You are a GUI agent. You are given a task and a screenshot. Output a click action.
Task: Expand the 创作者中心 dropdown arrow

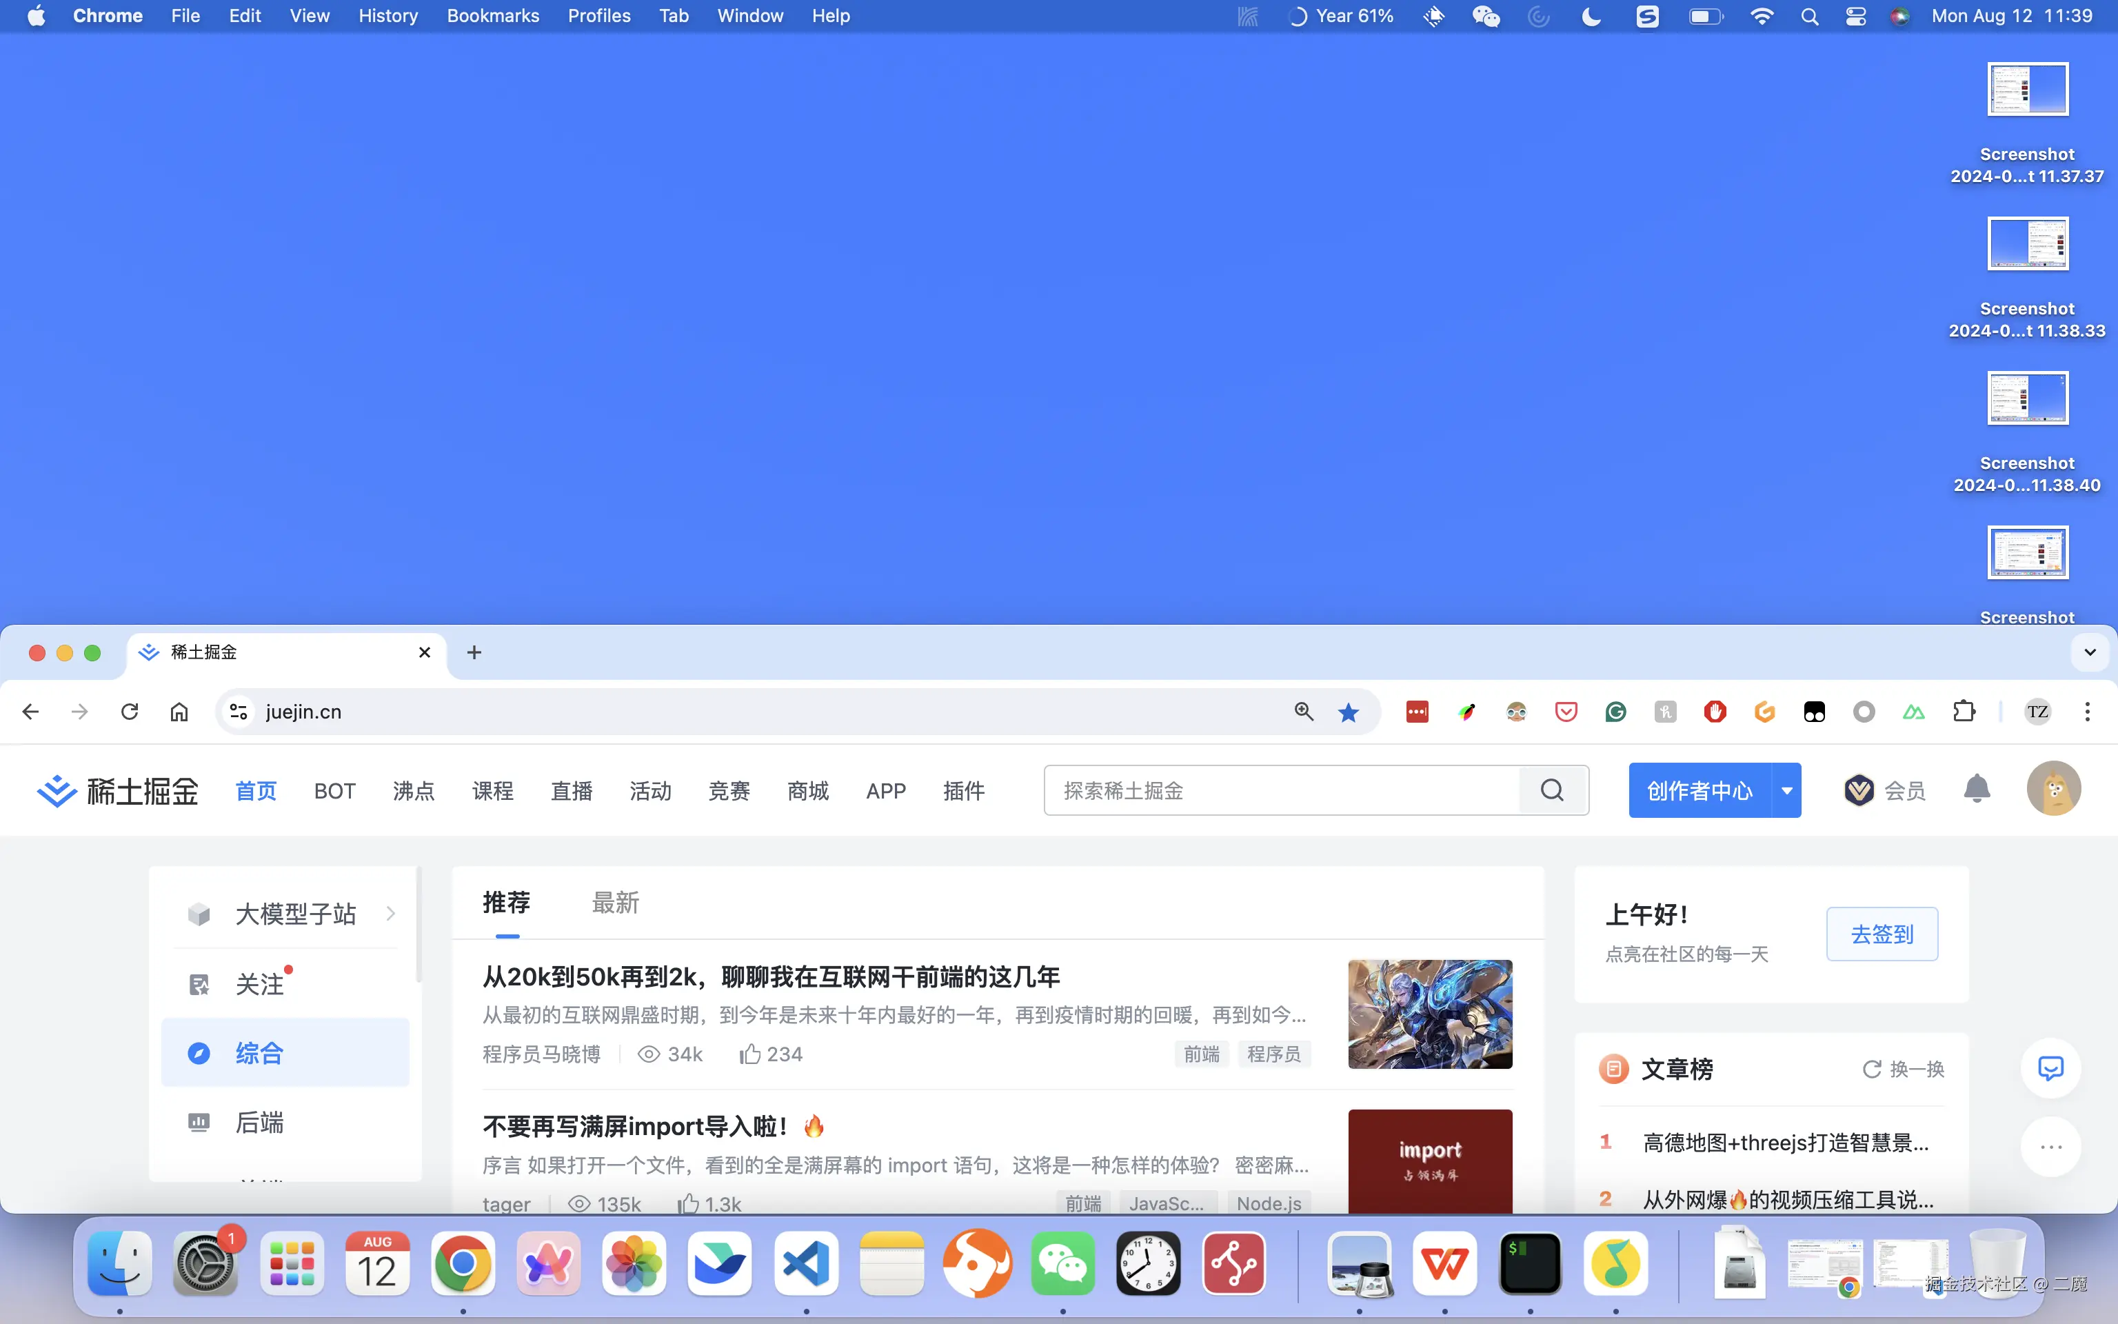pyautogui.click(x=1787, y=790)
